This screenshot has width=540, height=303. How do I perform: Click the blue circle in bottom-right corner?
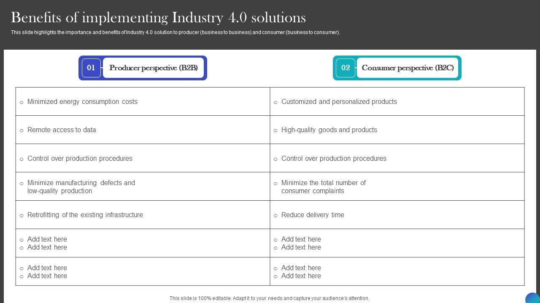click(532, 298)
